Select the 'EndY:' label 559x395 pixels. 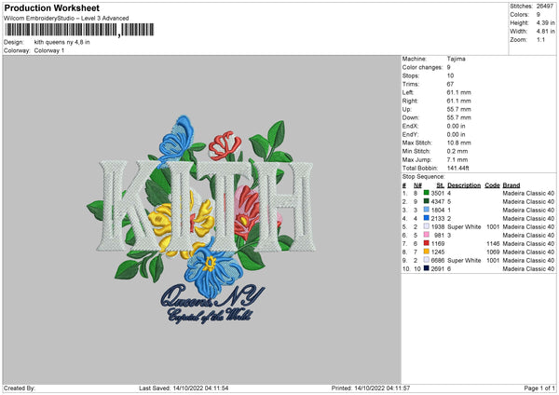pyautogui.click(x=410, y=134)
